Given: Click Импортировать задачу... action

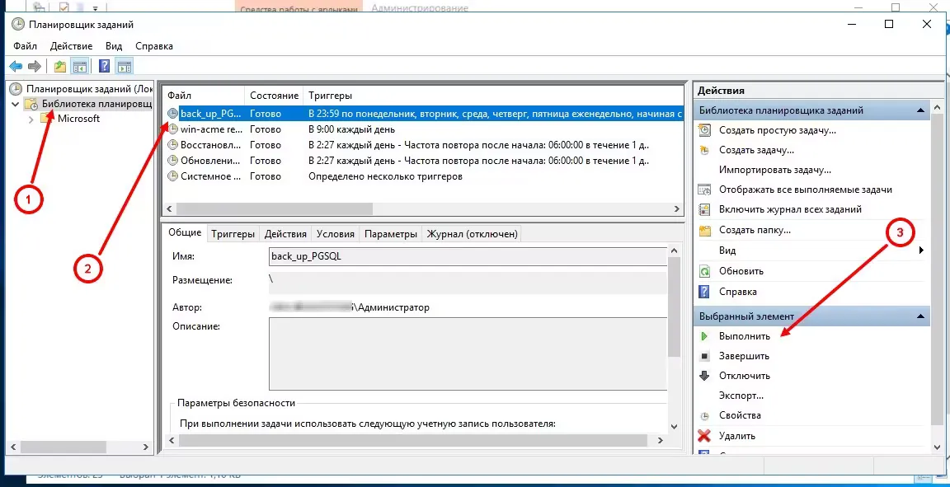Looking at the screenshot, I should coord(774,170).
